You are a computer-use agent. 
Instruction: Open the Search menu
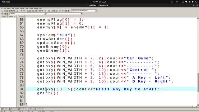point(8,8)
